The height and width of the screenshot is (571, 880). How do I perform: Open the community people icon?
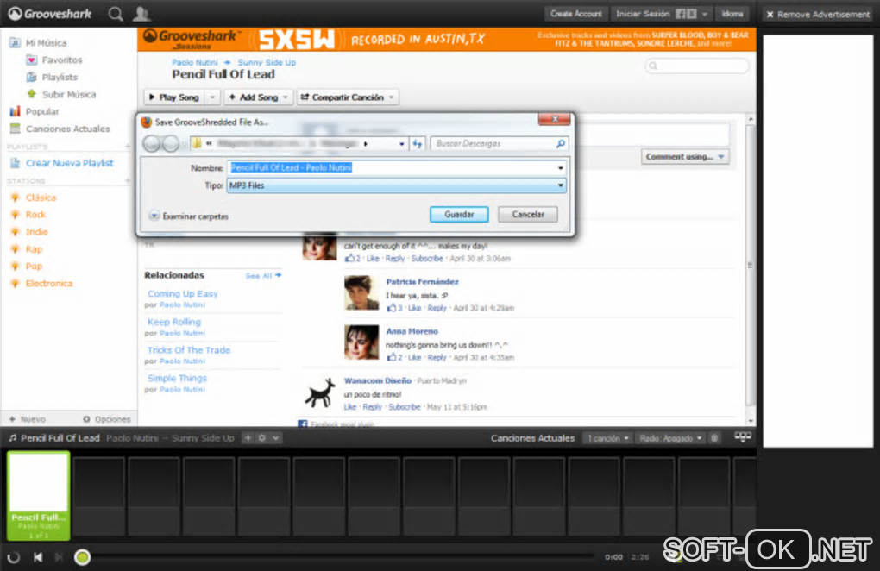141,14
